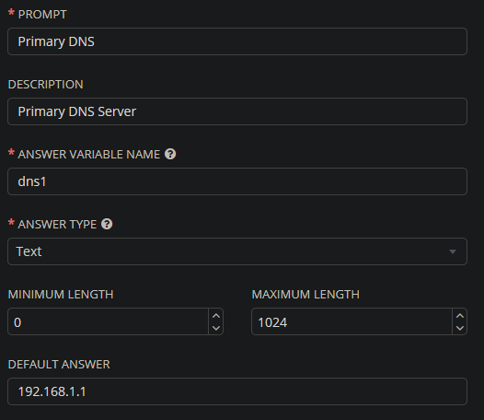Focus the Prompt field containing Primary DNS

tap(237, 41)
